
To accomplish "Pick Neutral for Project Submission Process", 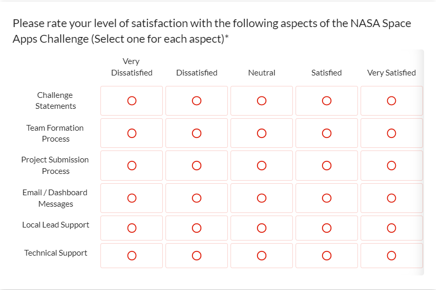I will [262, 166].
